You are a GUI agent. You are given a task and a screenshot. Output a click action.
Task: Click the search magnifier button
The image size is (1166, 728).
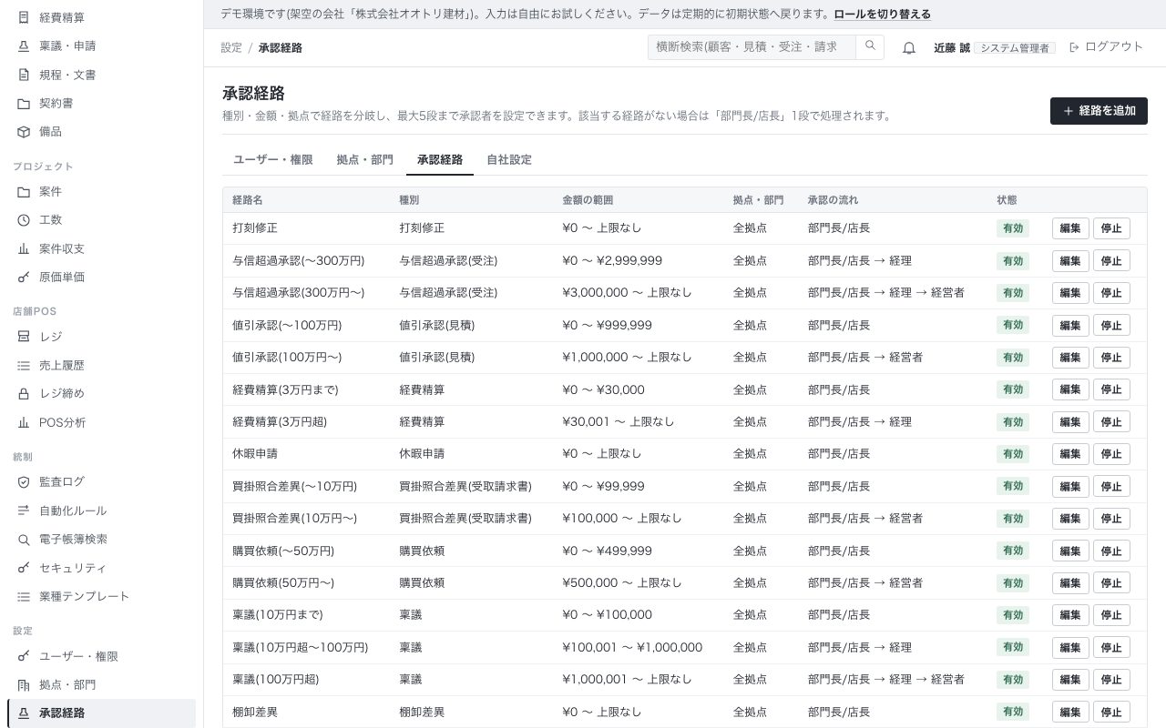[x=870, y=46]
